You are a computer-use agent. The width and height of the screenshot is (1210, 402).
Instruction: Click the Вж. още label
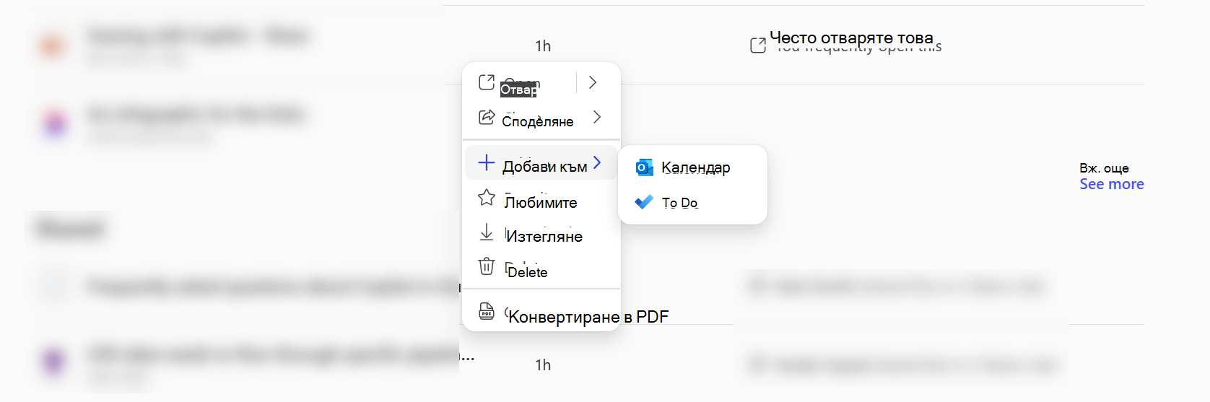click(1104, 168)
